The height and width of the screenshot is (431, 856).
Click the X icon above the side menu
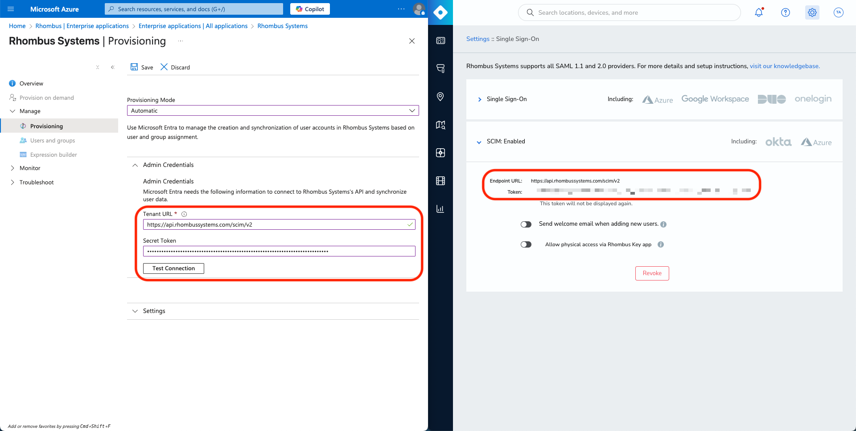click(x=98, y=67)
